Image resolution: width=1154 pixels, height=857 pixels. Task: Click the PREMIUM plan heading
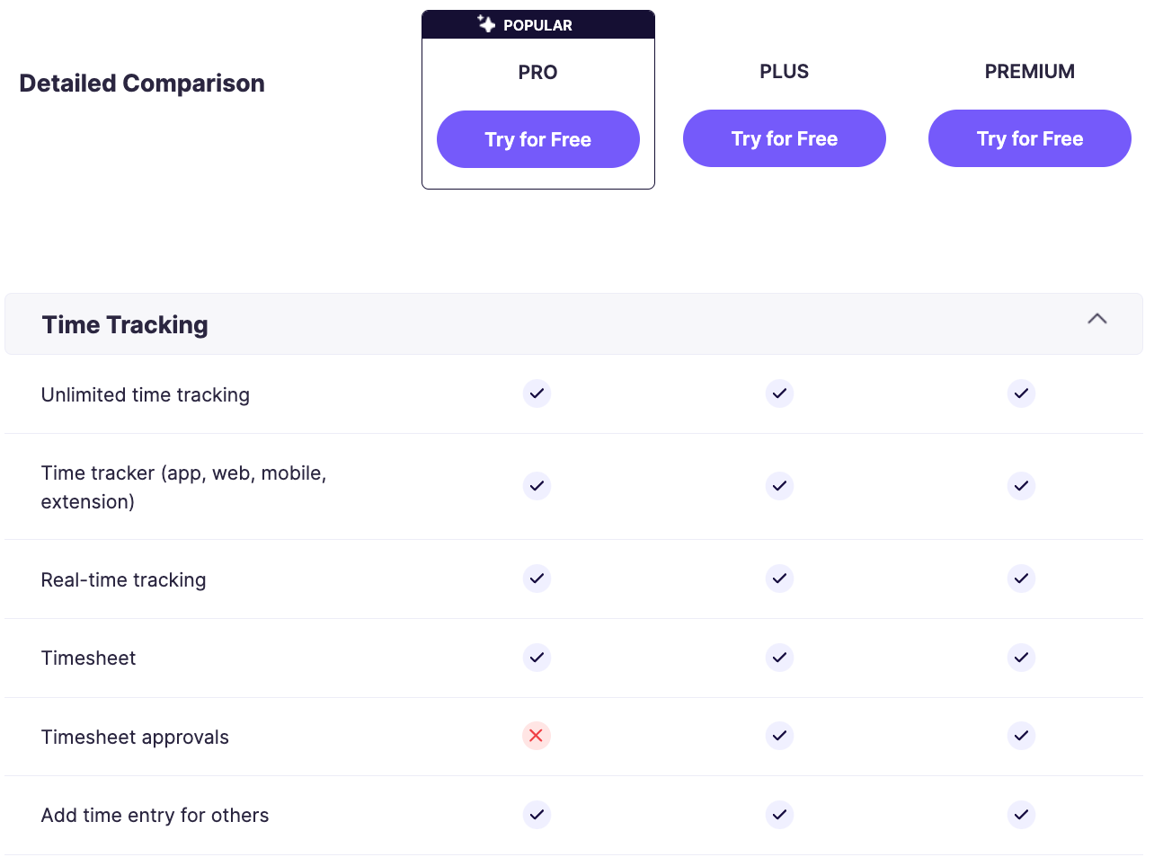[1029, 72]
